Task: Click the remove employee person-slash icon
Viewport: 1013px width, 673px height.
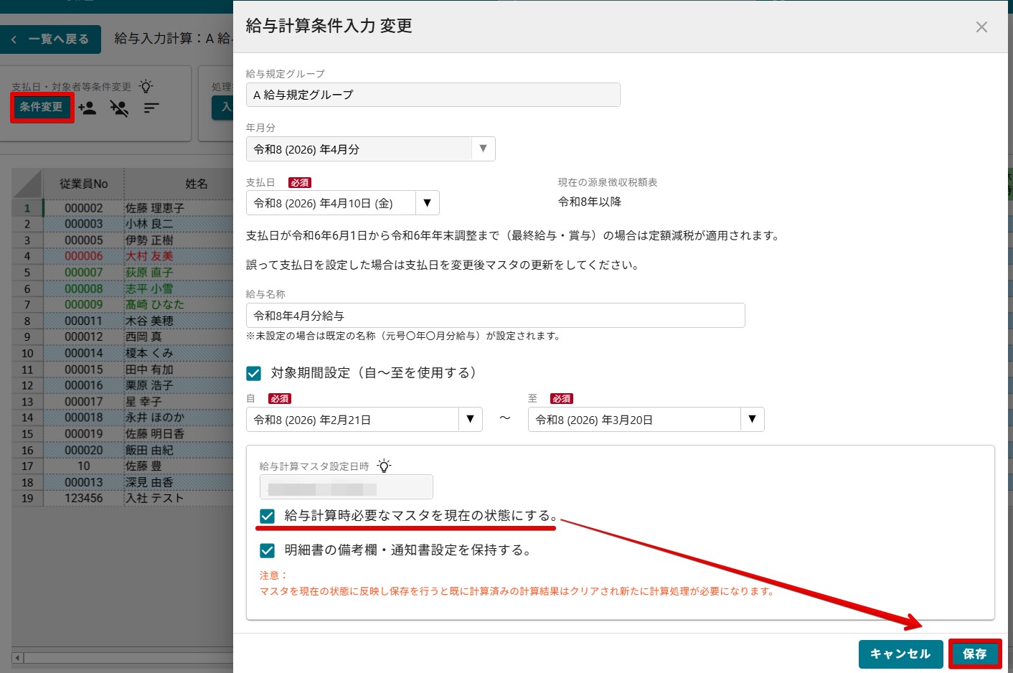Action: point(119,108)
